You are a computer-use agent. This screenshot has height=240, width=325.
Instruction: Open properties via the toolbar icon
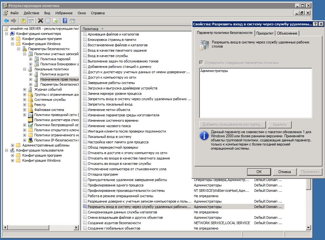point(48,21)
